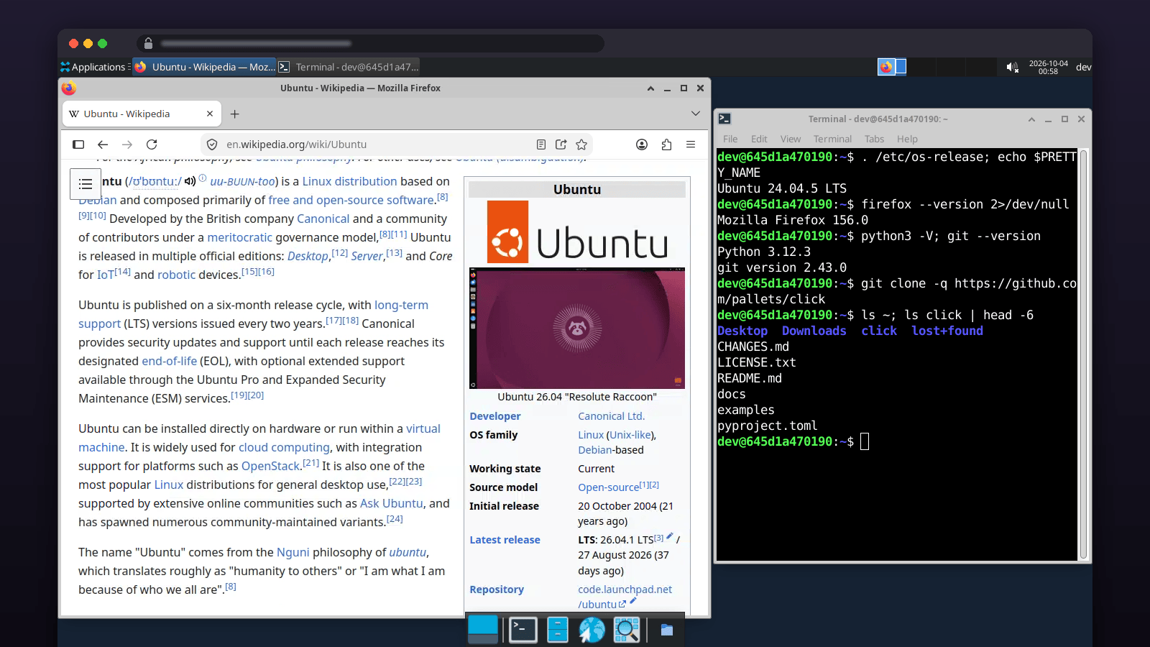Screen dimensions: 1150x647
Task: Click the pronunciation info circle icon
Action: 203,178
